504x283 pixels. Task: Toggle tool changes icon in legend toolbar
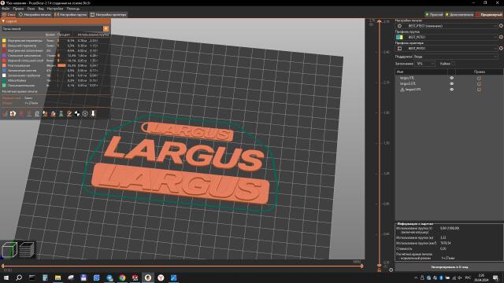click(x=45, y=113)
